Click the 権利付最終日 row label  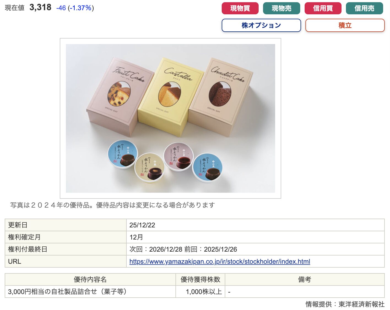pyautogui.click(x=28, y=249)
